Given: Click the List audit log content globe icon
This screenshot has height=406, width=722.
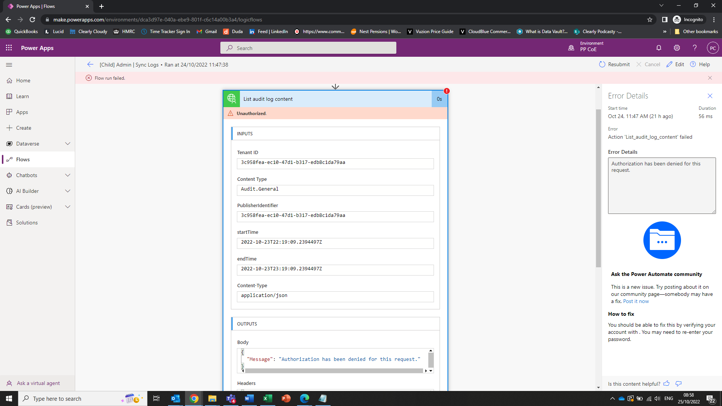Looking at the screenshot, I should point(232,99).
